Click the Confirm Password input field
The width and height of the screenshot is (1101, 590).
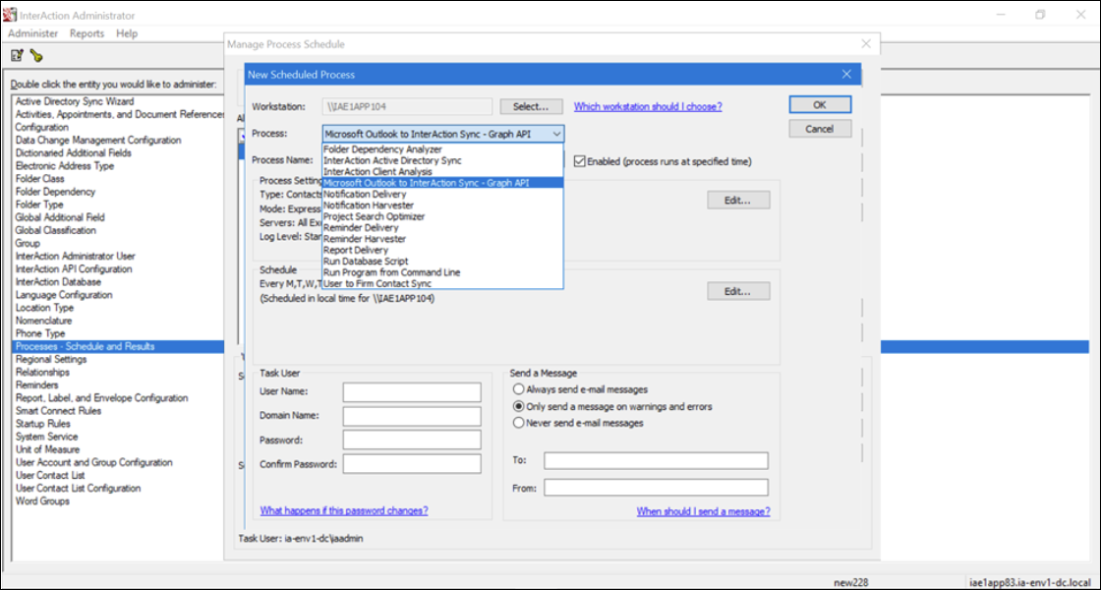(x=412, y=463)
